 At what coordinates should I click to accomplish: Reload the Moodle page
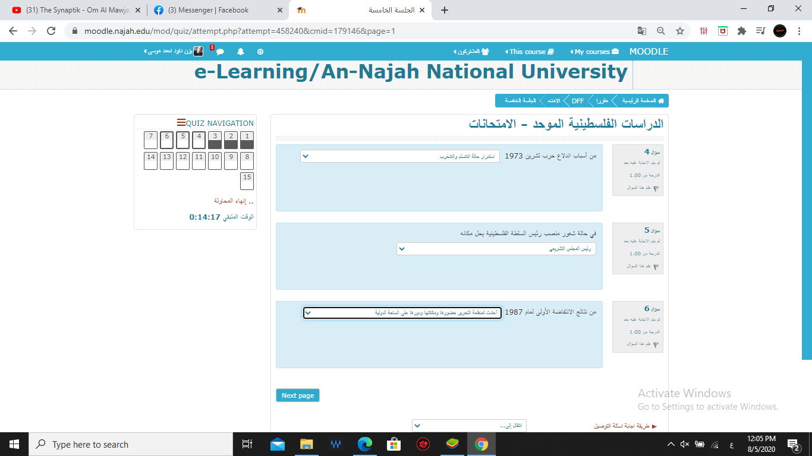[51, 31]
